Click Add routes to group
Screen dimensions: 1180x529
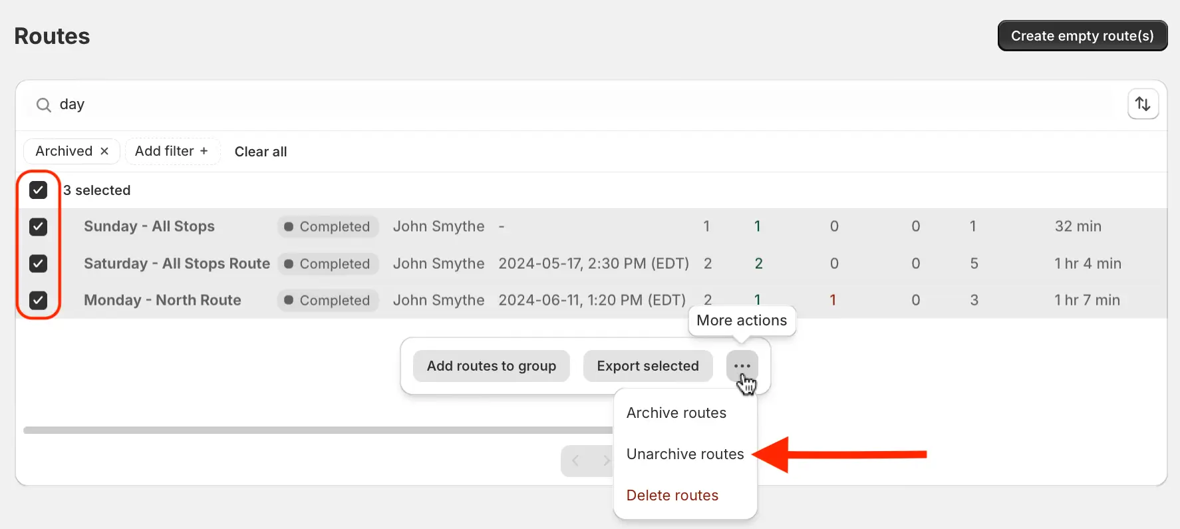492,366
